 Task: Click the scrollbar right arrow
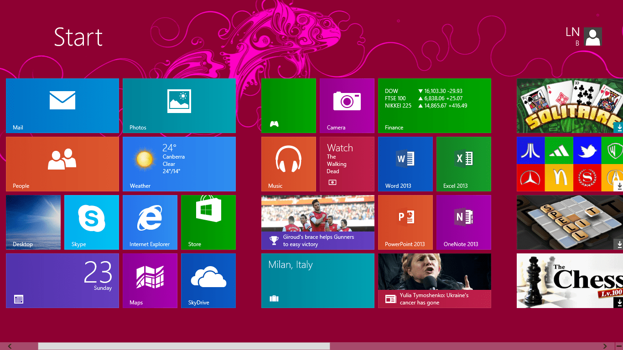click(605, 346)
